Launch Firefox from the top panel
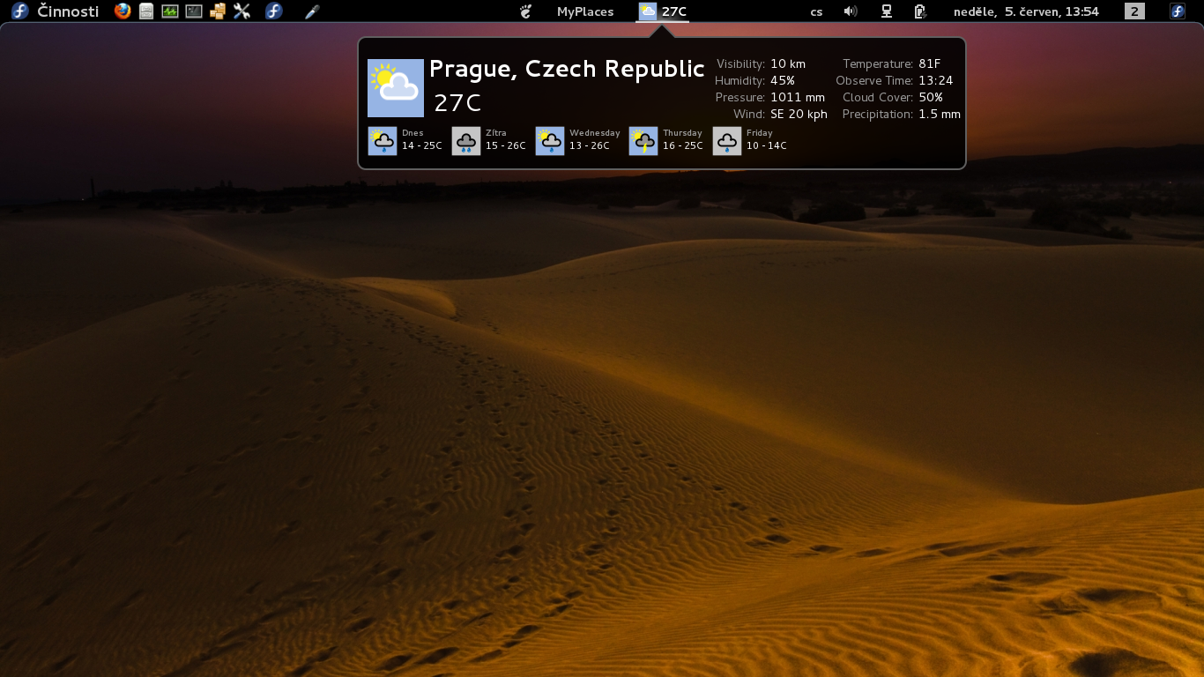1204x677 pixels. [123, 11]
